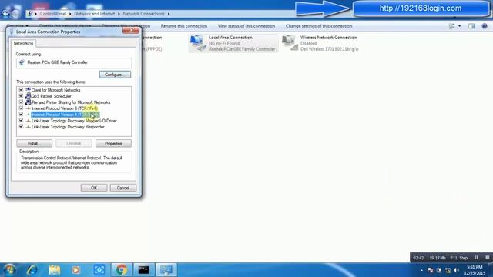
Task: Select the Networking tab
Action: pos(23,43)
